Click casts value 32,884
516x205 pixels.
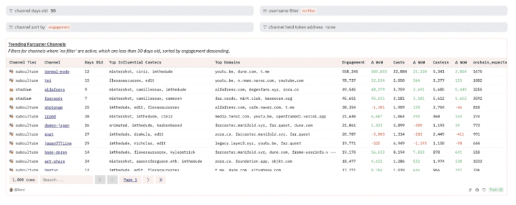pos(400,72)
